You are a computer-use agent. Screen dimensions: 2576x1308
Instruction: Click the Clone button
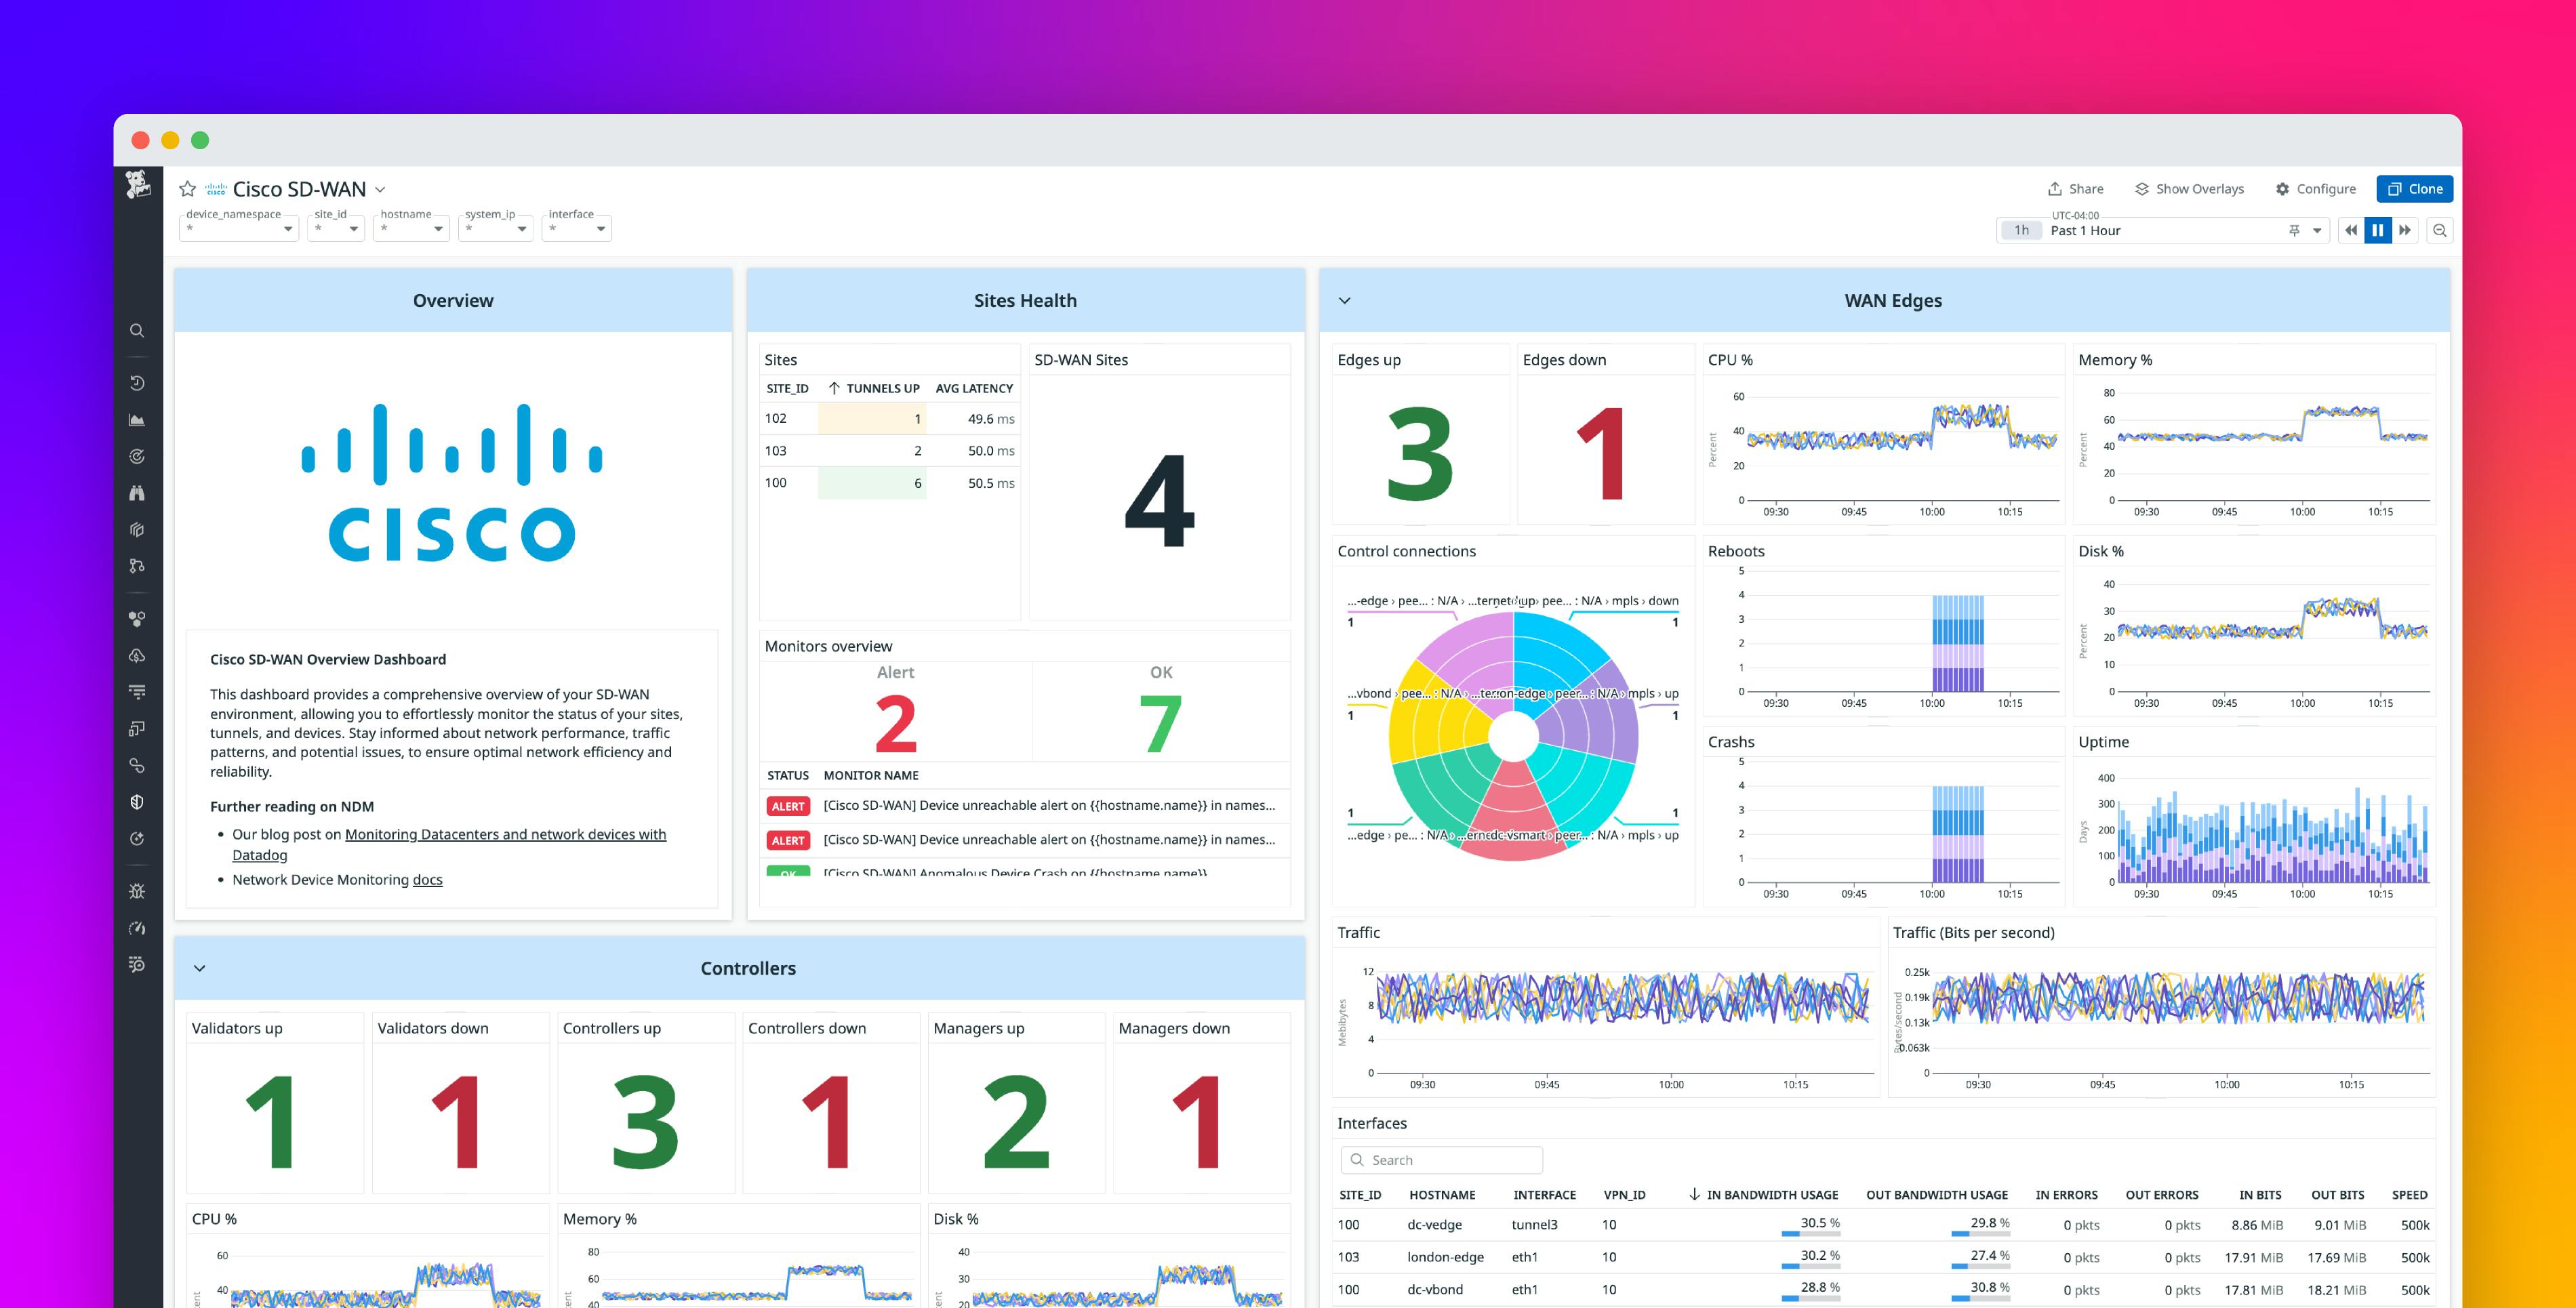tap(2415, 188)
